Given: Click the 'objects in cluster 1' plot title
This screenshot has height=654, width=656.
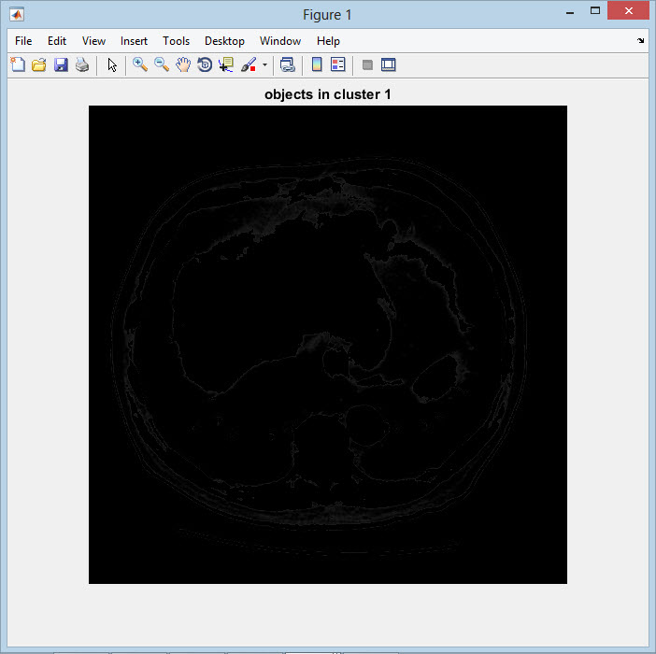Looking at the screenshot, I should pyautogui.click(x=328, y=94).
